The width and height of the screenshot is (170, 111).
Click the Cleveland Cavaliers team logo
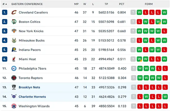coord(14,12)
